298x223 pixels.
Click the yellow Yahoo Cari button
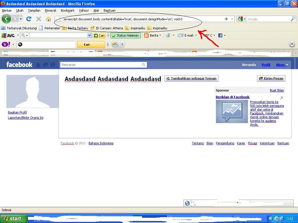coord(91,44)
